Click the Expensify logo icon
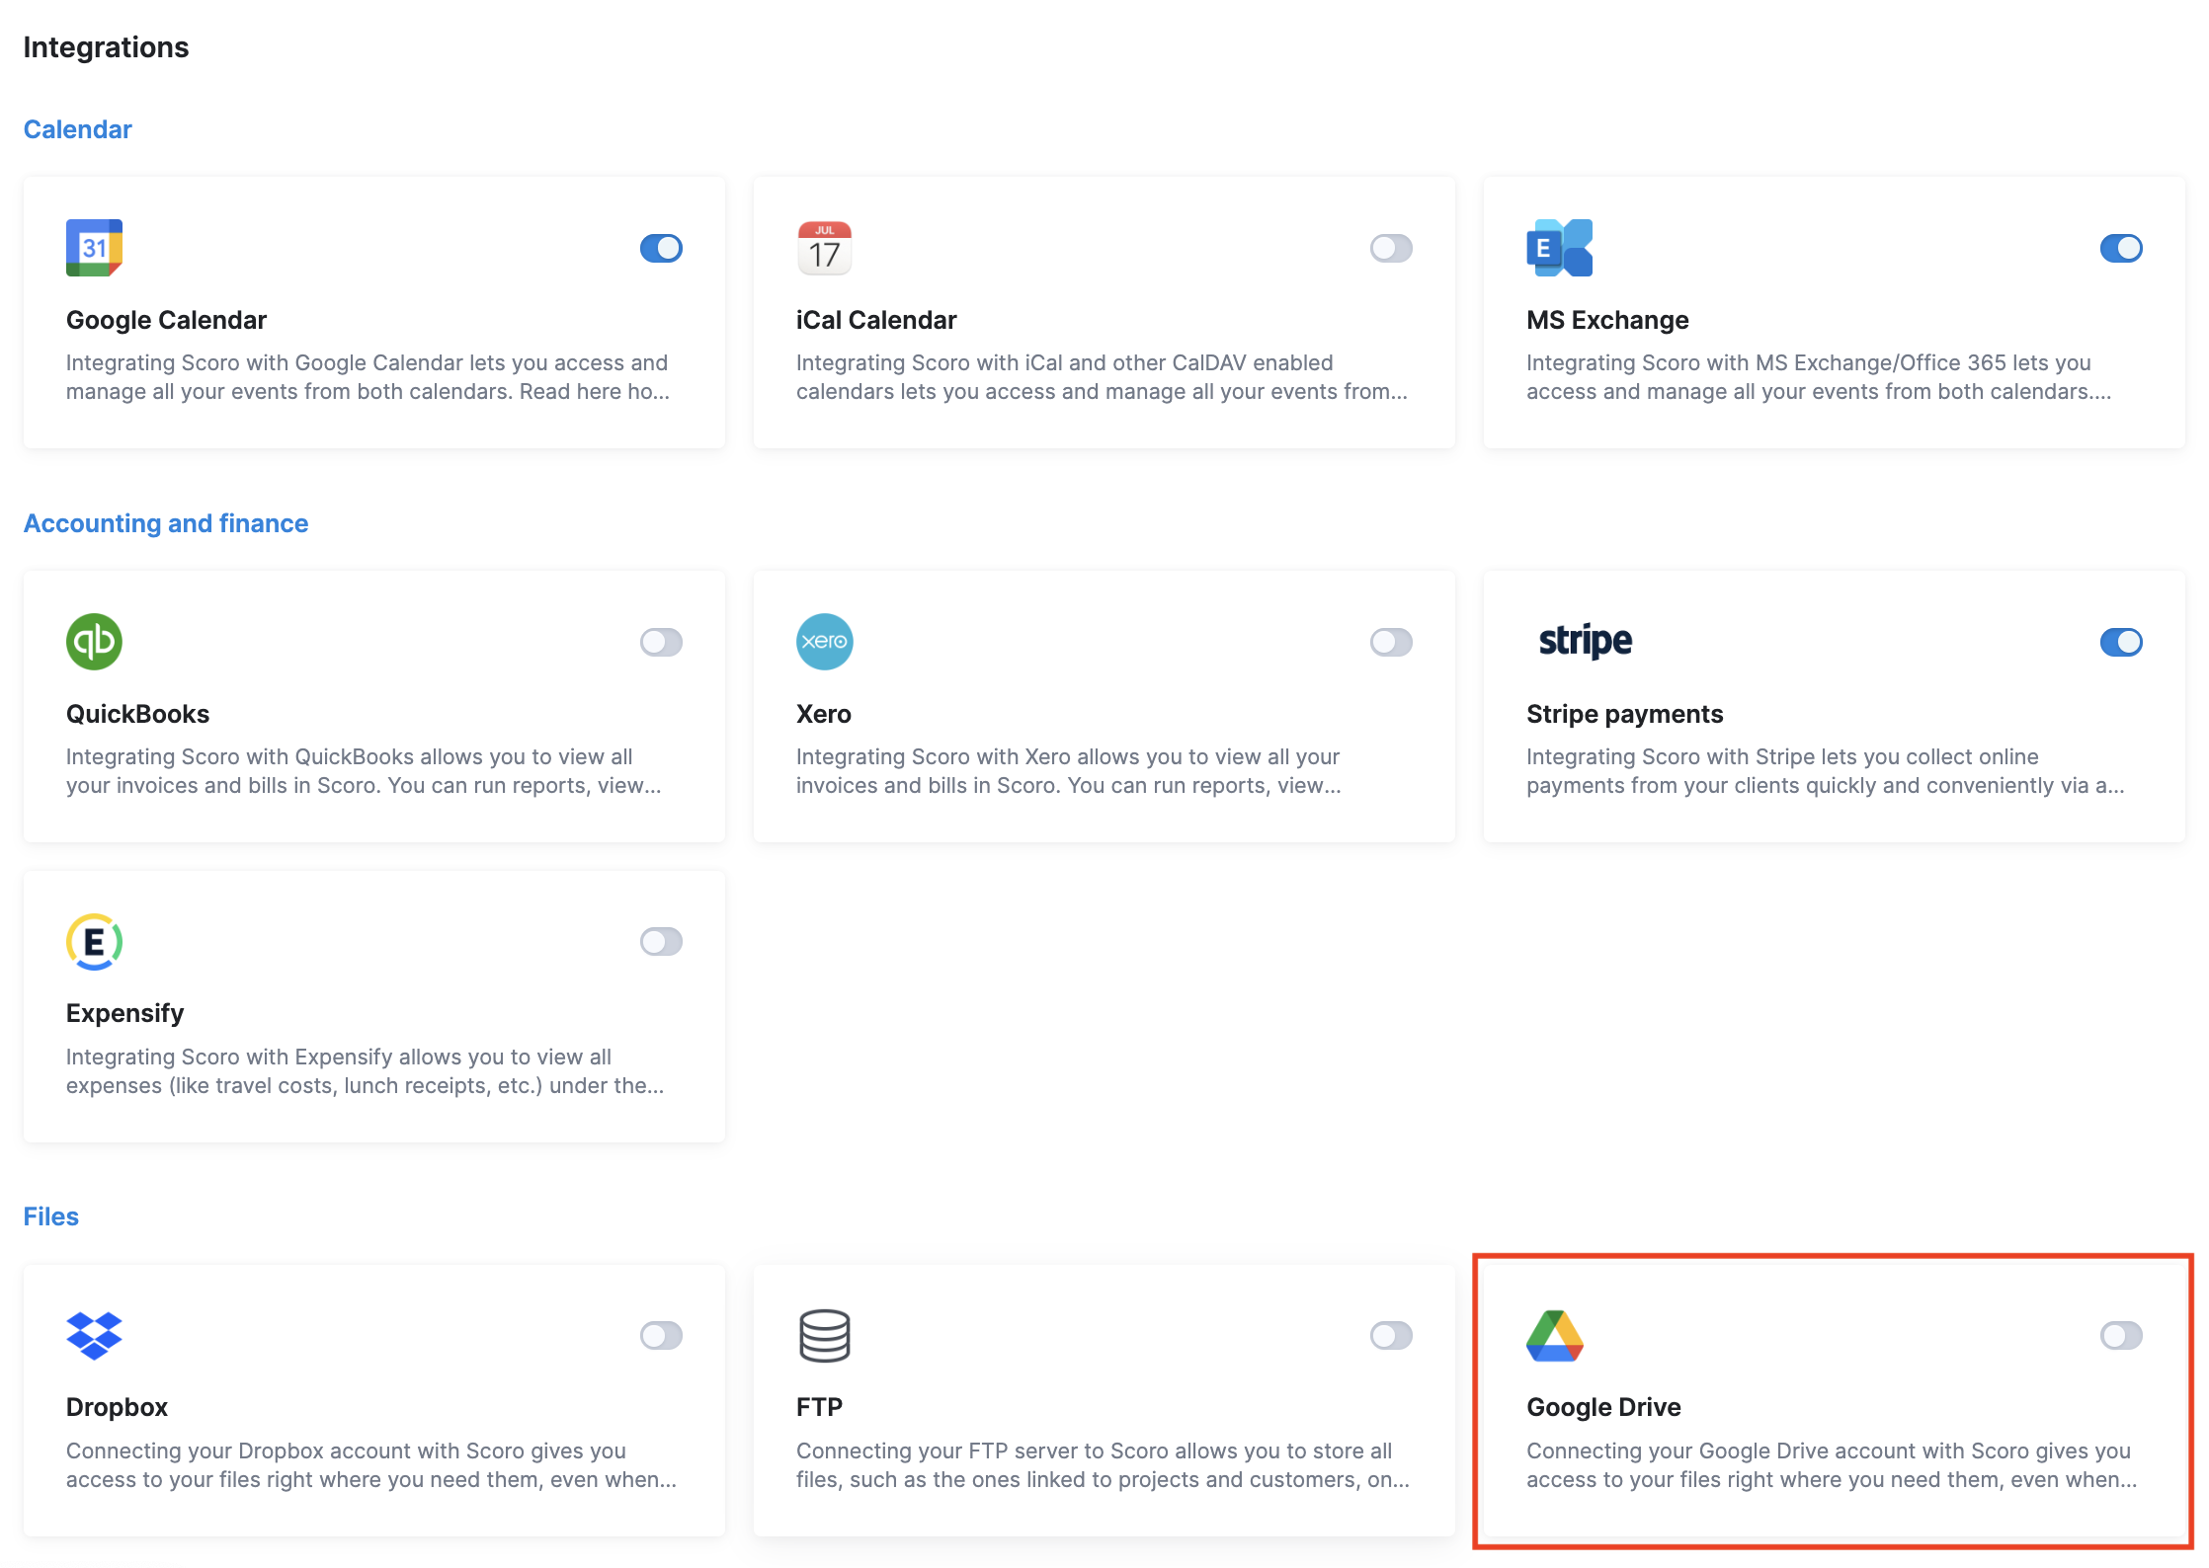Image resolution: width=2209 pixels, height=1568 pixels. point(94,942)
